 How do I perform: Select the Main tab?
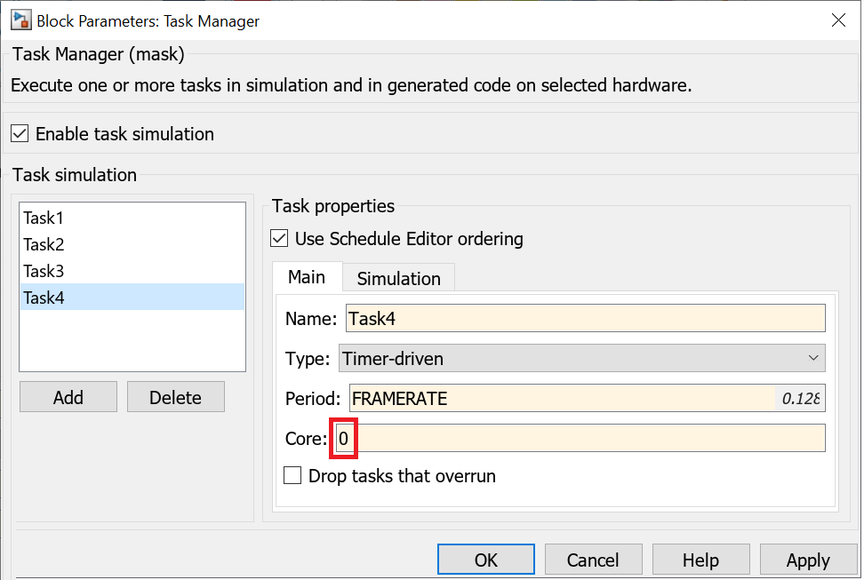[x=307, y=277]
